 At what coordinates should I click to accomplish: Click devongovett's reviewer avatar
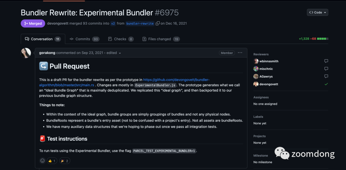point(256,84)
